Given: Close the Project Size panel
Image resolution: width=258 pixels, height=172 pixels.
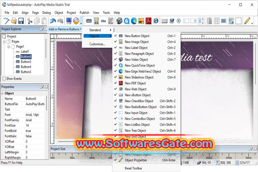Looking at the screenshot, I should [255, 149].
